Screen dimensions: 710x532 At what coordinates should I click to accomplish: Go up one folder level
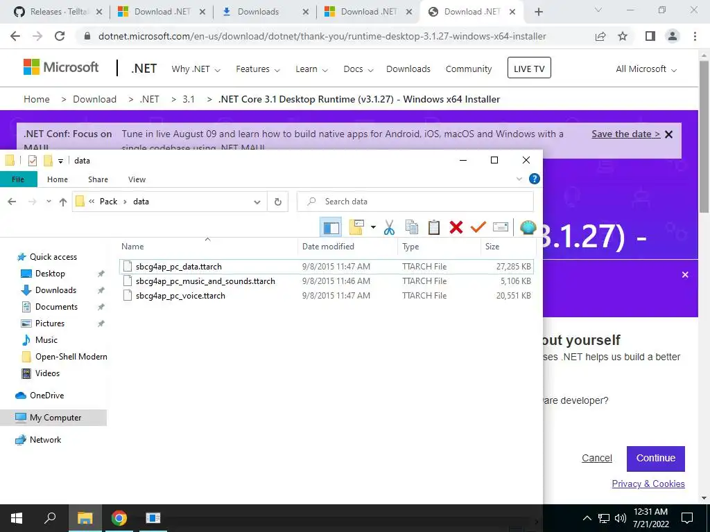click(x=63, y=202)
